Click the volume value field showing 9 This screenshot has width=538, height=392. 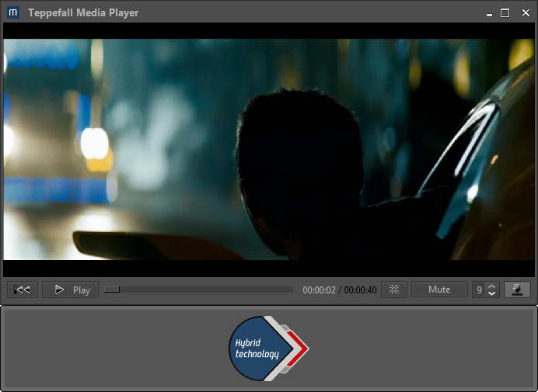[x=480, y=290]
